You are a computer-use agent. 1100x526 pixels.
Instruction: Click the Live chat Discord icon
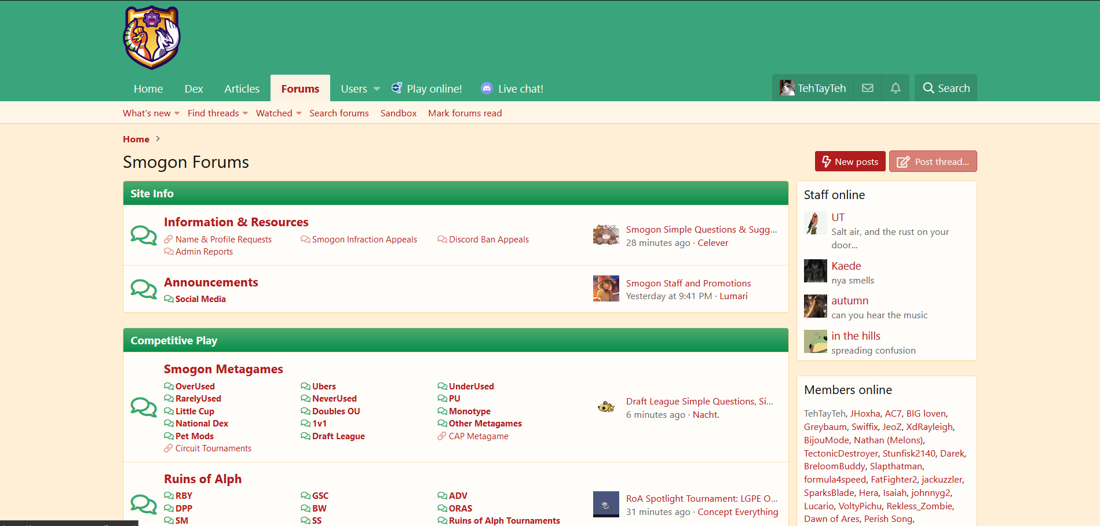coord(487,89)
